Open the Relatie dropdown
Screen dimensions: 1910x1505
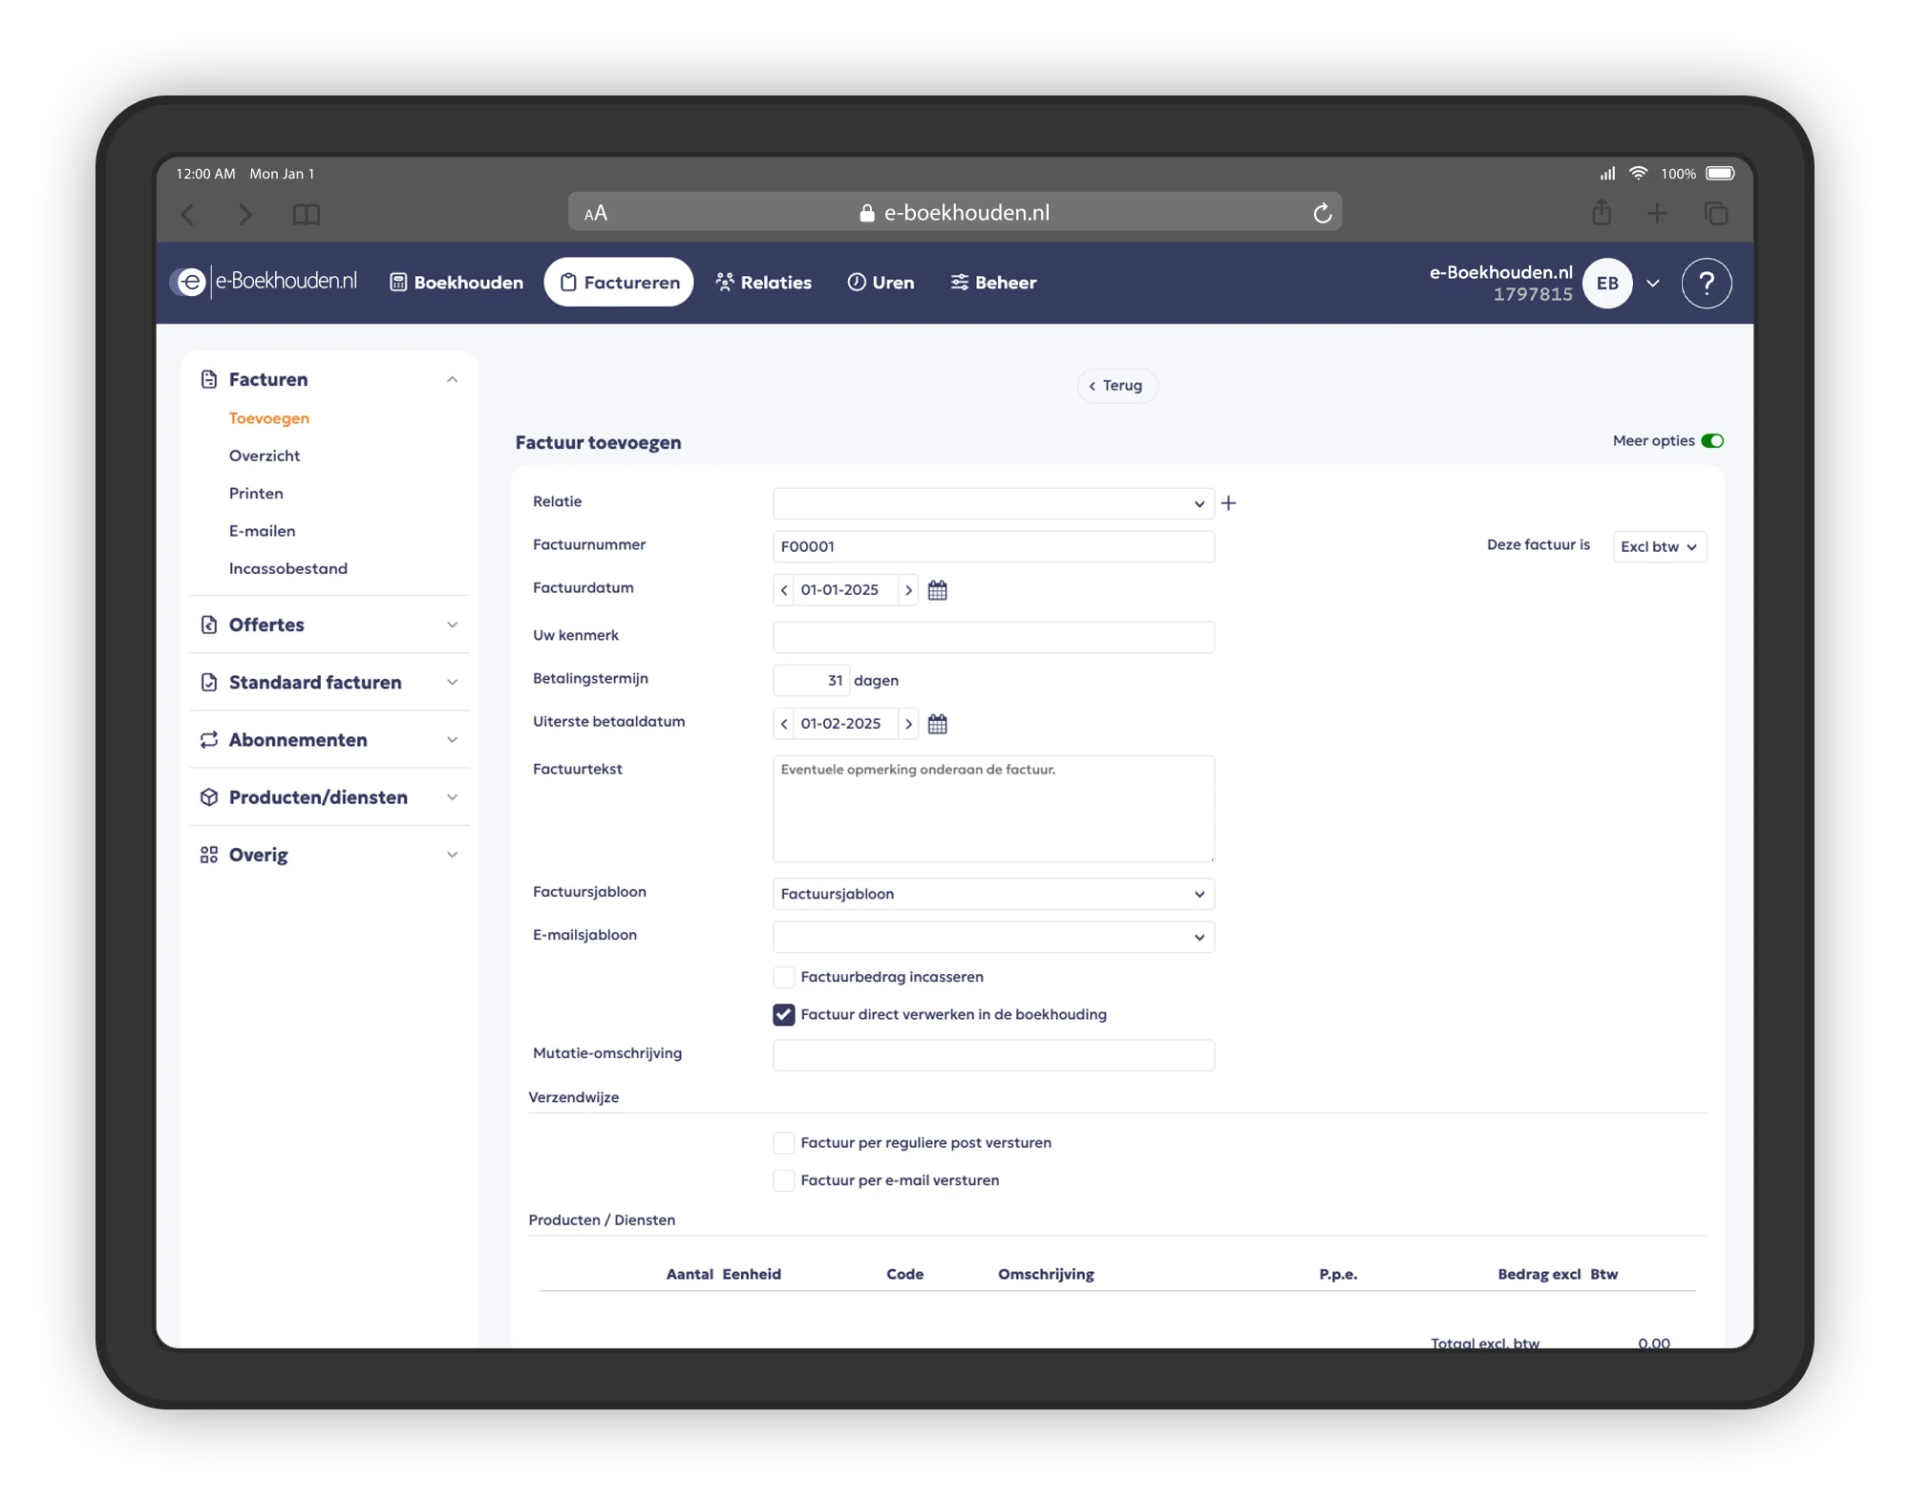coord(992,503)
